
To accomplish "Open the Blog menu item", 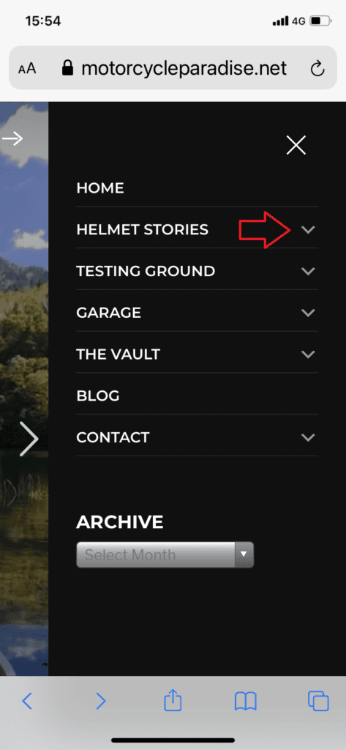I will [x=98, y=396].
